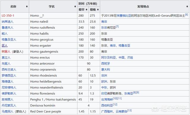Follow the 印尼 link in floresiensis row
190x115 pixels.
104,94
